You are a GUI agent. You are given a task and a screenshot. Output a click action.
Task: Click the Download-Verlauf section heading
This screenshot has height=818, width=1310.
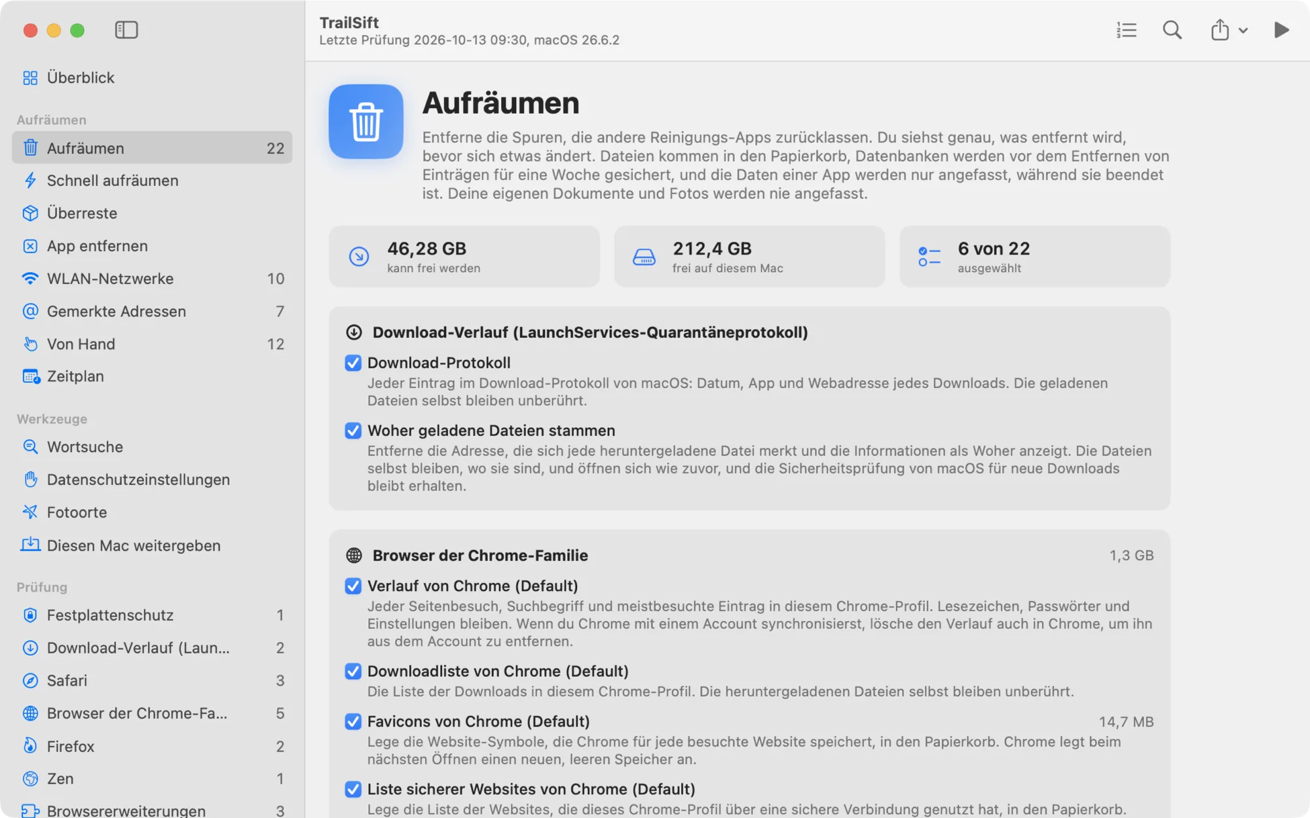tap(590, 332)
